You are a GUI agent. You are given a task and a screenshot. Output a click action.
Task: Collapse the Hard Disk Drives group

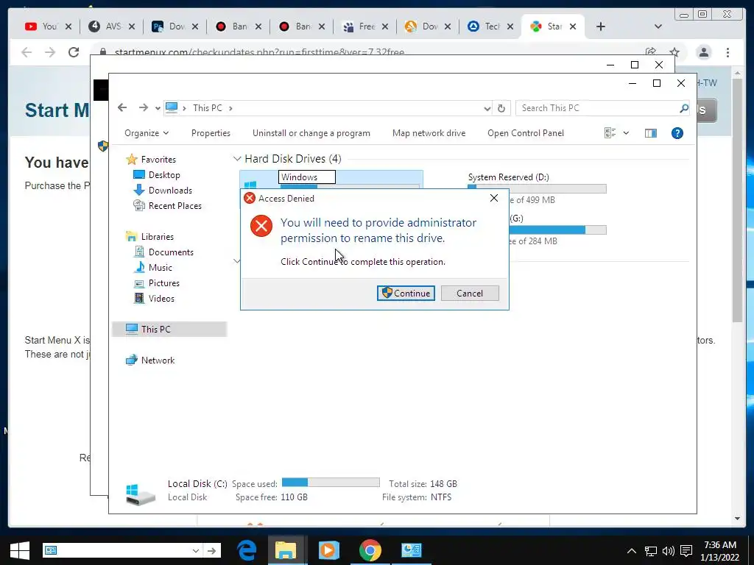[236, 159]
